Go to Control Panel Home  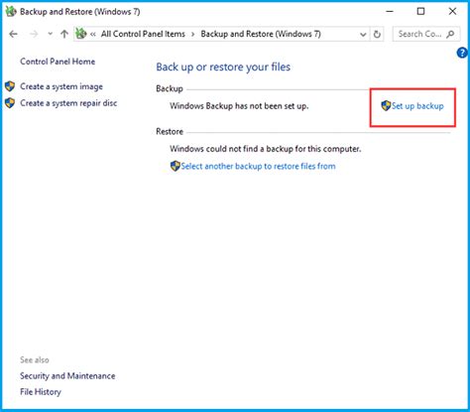click(x=58, y=62)
